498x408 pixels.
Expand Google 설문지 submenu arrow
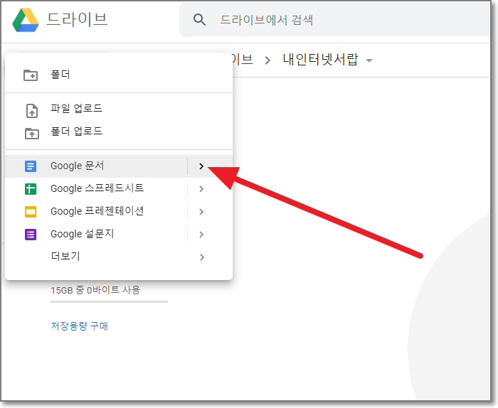pyautogui.click(x=201, y=235)
